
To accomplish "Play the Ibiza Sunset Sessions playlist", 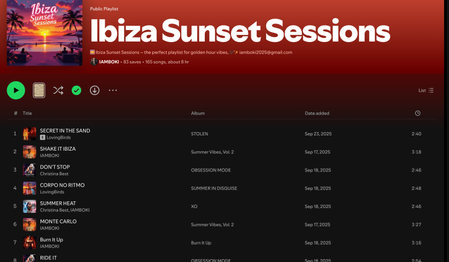I will pyautogui.click(x=16, y=90).
